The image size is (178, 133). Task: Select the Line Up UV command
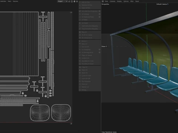[x=90, y=47]
